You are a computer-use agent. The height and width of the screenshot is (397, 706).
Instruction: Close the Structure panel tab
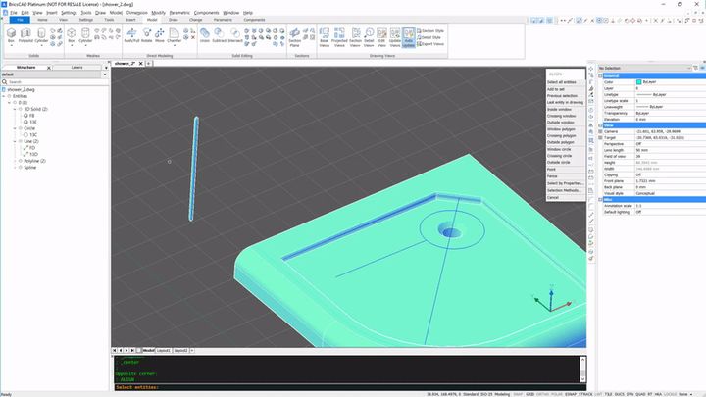tap(49, 68)
